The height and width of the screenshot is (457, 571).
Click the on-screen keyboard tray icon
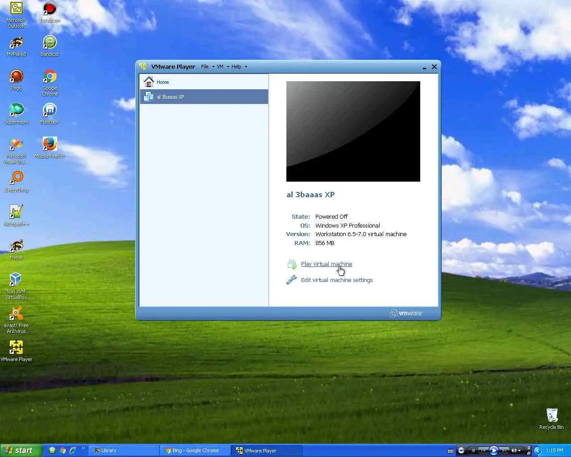tap(451, 451)
